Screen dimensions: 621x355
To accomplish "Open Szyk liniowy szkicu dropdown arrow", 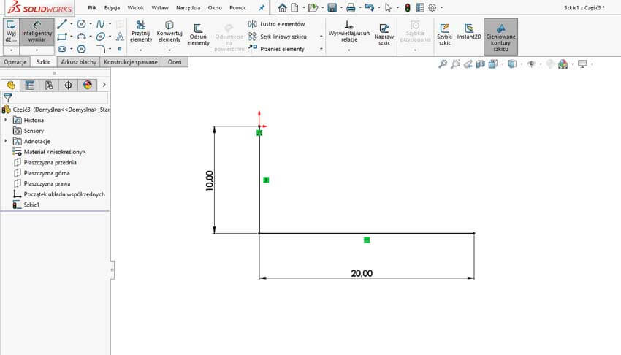I will pyautogui.click(x=321, y=37).
